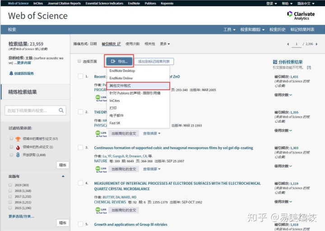Open the 帮助 help dropdown
This screenshot has height=231, width=325.
(287, 4)
